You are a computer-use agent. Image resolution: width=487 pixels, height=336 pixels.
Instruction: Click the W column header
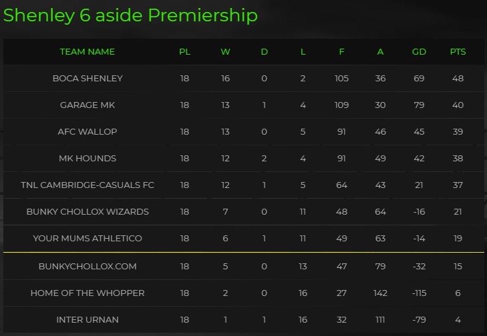[x=225, y=52]
